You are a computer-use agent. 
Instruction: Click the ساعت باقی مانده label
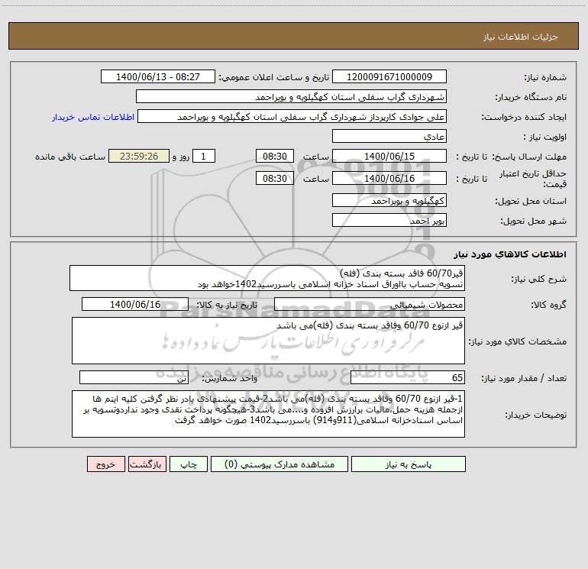(70, 157)
